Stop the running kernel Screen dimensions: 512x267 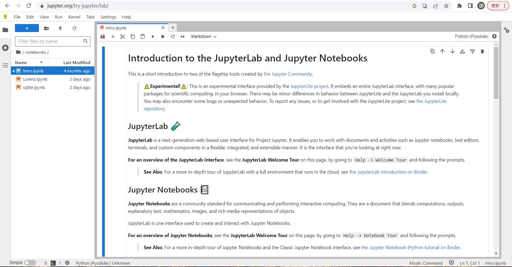[163, 37]
